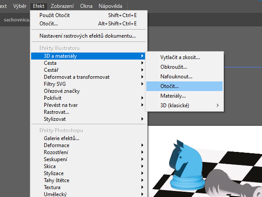Expand 3D (klasické) submenu
The height and width of the screenshot is (197, 262).
tap(184, 106)
